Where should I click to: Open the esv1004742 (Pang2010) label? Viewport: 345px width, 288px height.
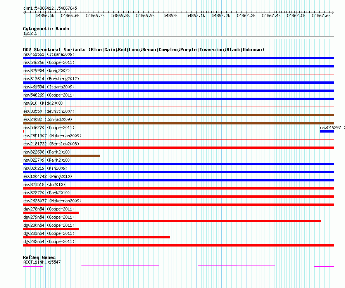pyautogui.click(x=48, y=176)
